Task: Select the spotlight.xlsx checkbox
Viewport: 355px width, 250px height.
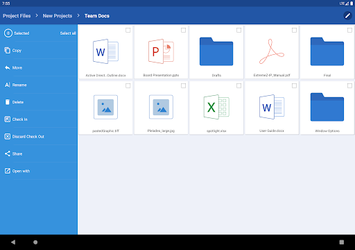Action: pos(239,85)
